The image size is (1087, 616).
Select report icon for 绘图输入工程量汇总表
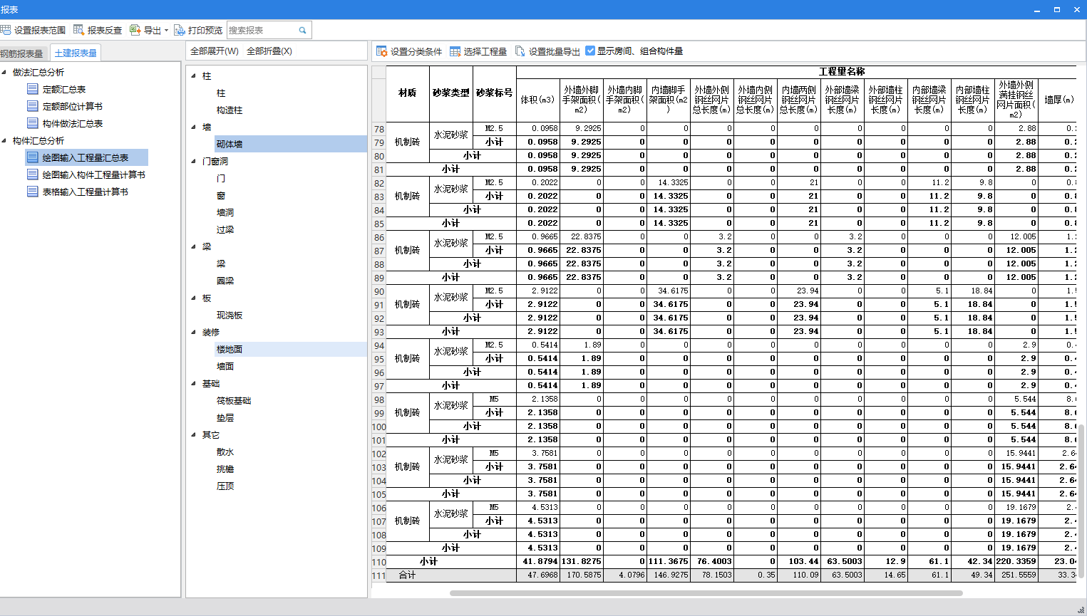tap(32, 157)
